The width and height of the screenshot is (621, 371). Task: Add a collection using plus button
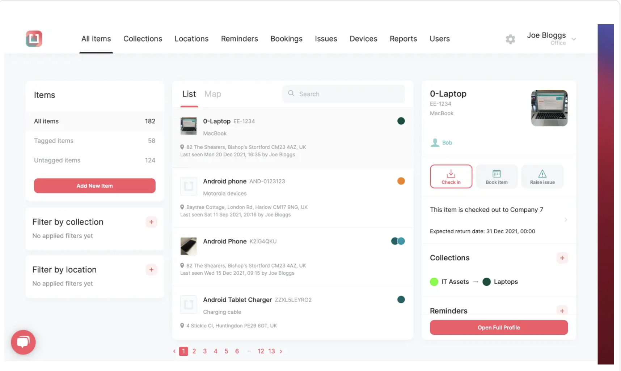(x=562, y=258)
